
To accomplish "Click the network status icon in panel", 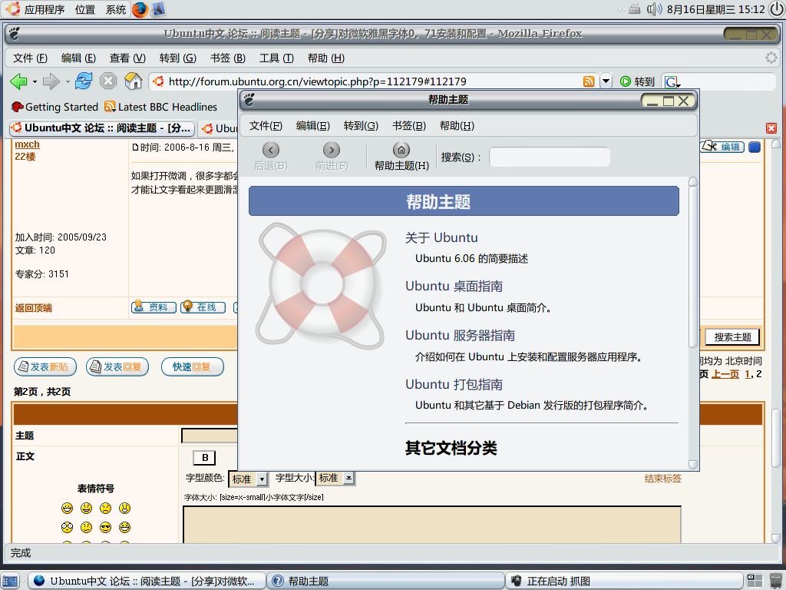I will [x=635, y=9].
